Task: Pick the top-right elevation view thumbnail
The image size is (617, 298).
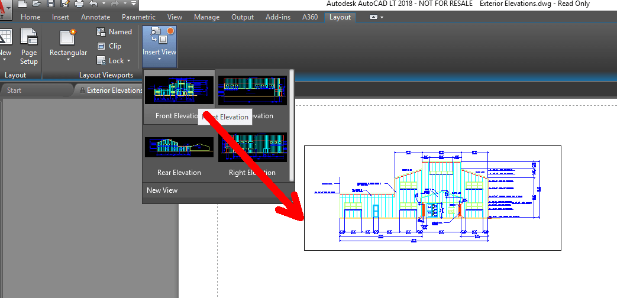Action: click(253, 90)
